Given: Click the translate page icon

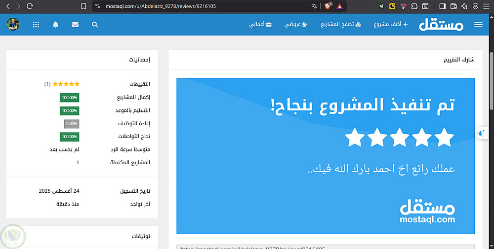Looking at the screenshot, I should 314,6.
